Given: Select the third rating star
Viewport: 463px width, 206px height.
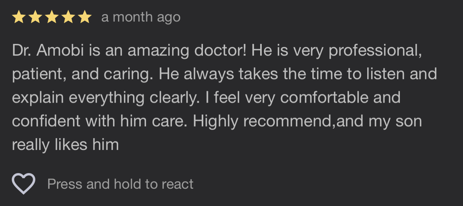Looking at the screenshot, I should coord(52,17).
